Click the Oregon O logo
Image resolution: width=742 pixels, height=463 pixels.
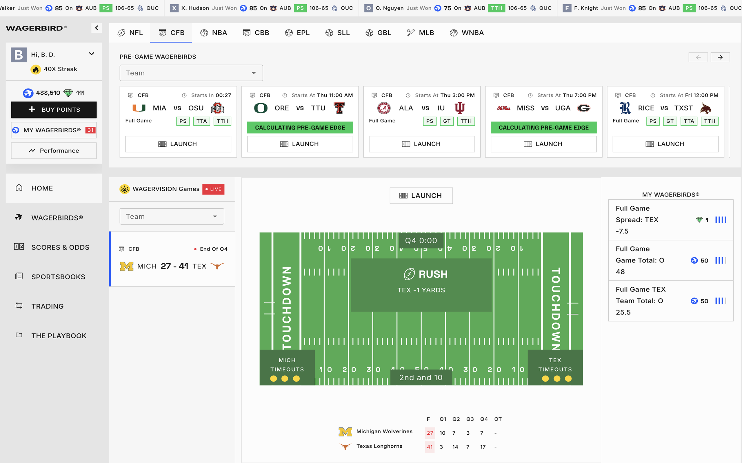(261, 108)
